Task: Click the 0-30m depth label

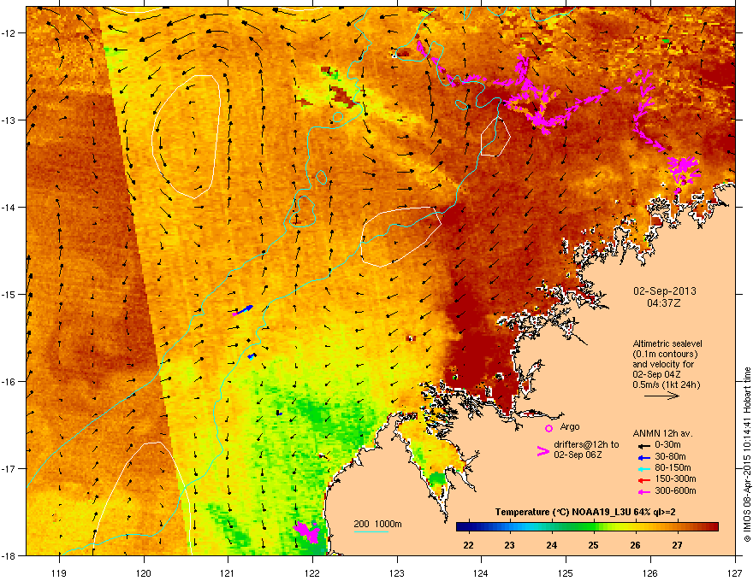Action: pyautogui.click(x=668, y=445)
